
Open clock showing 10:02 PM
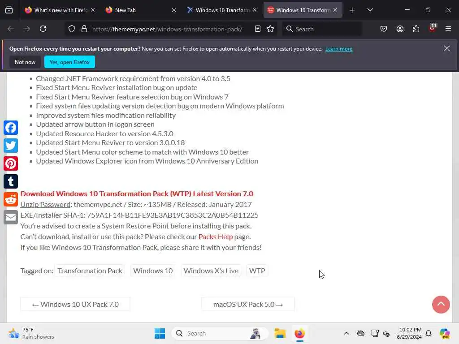[x=409, y=333]
